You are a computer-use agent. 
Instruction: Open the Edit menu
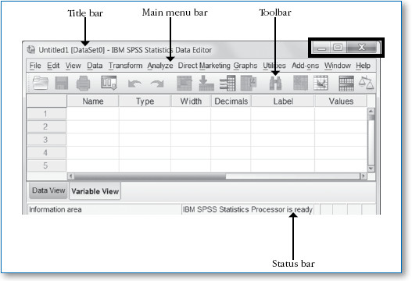[53, 66]
